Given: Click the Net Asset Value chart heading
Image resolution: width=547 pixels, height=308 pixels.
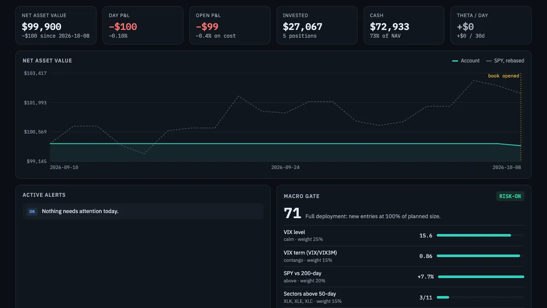Looking at the screenshot, I should coord(47,61).
